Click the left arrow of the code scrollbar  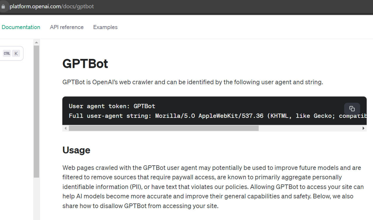coord(65,128)
